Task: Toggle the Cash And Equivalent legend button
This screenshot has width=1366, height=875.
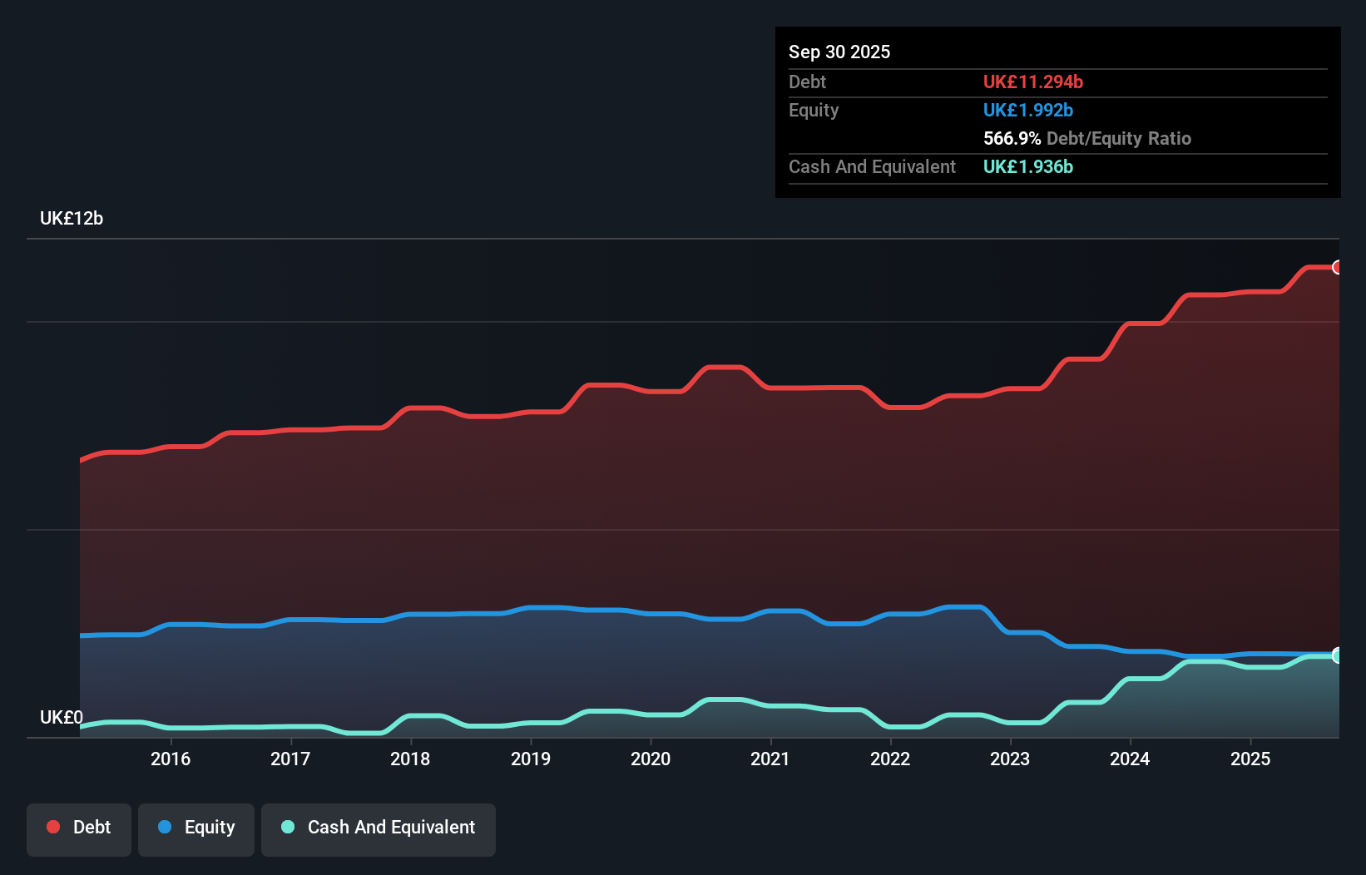Action: point(379,829)
